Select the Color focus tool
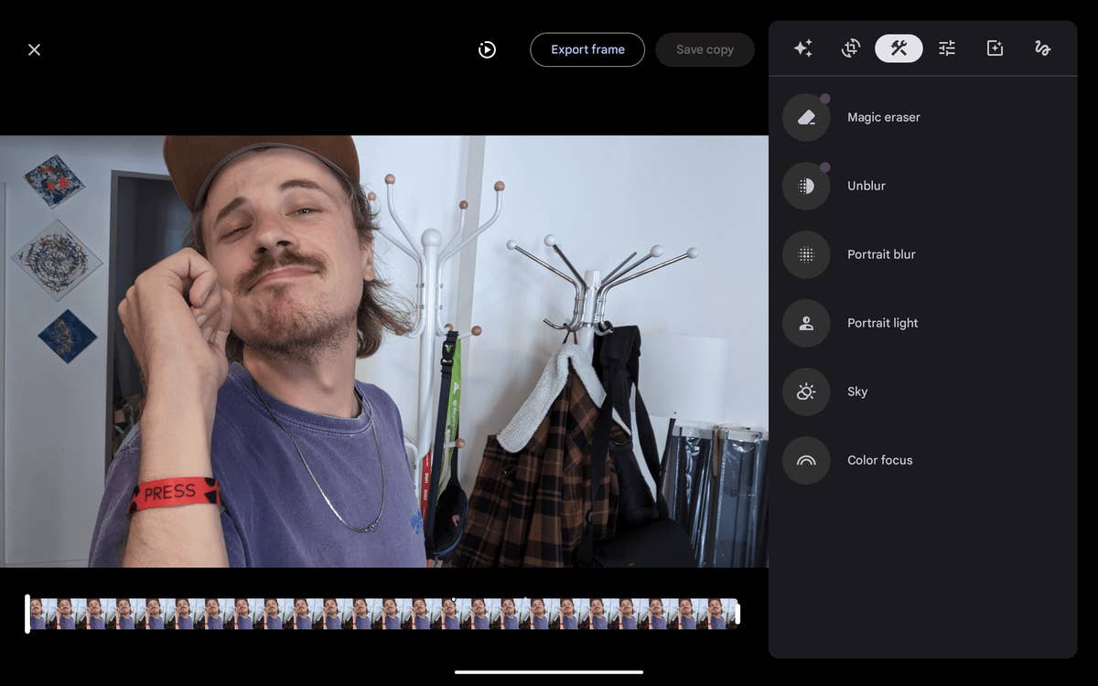This screenshot has width=1098, height=686. pos(806,460)
